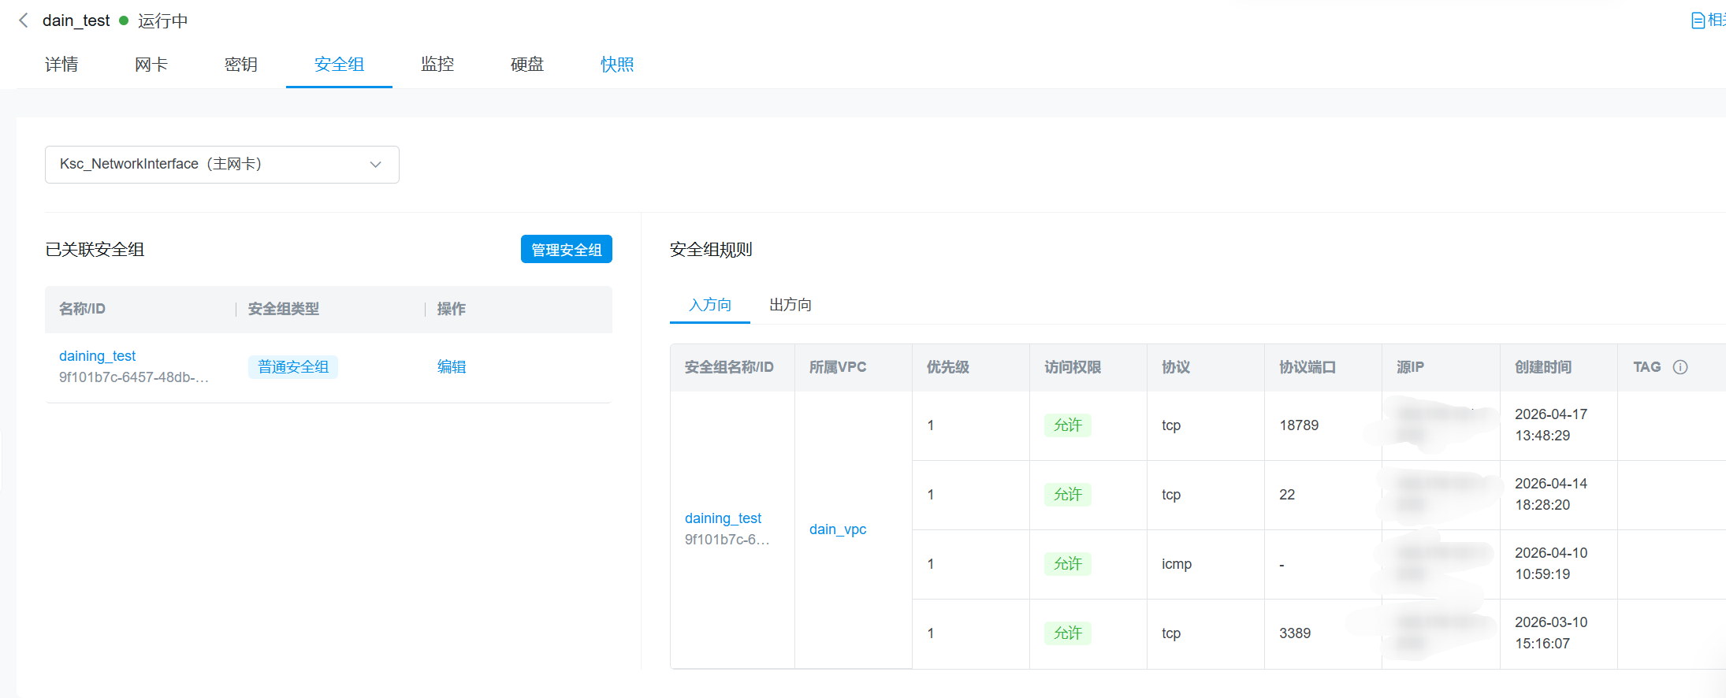Select the 入方向 rules tab

(710, 305)
